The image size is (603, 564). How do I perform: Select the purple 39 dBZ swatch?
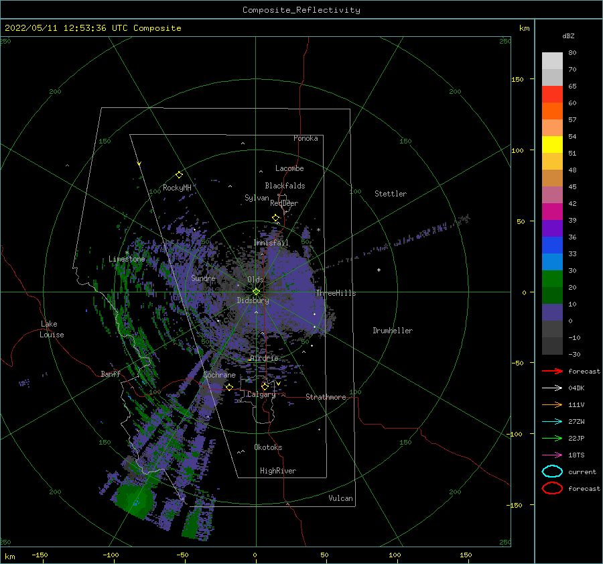552,228
